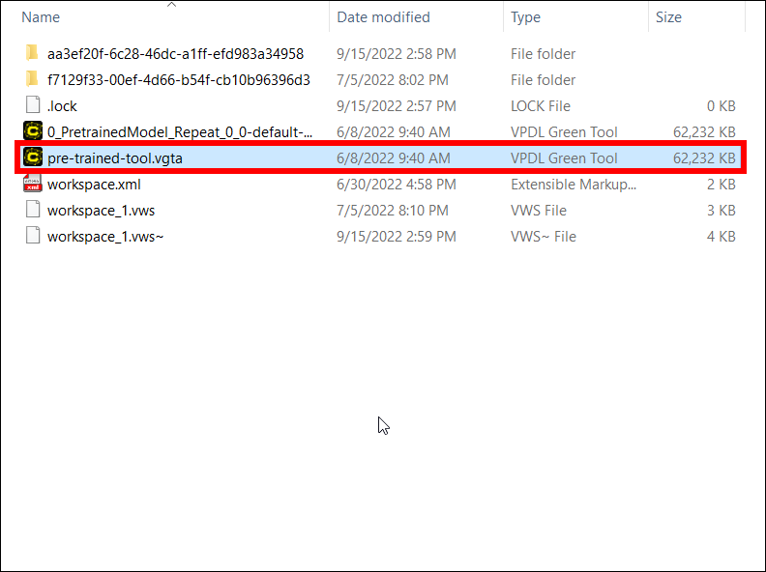Select the workspace.xml file name
The width and height of the screenshot is (766, 572).
pos(94,185)
